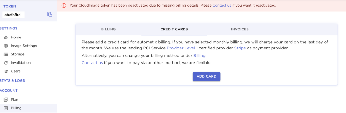Select the Credit Cards tab
This screenshot has width=346, height=113.
pyautogui.click(x=174, y=29)
